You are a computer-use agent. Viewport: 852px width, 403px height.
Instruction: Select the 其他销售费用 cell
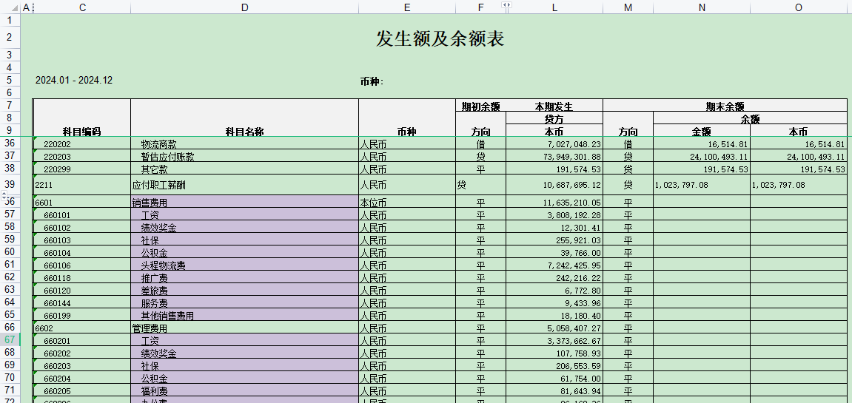pos(244,315)
